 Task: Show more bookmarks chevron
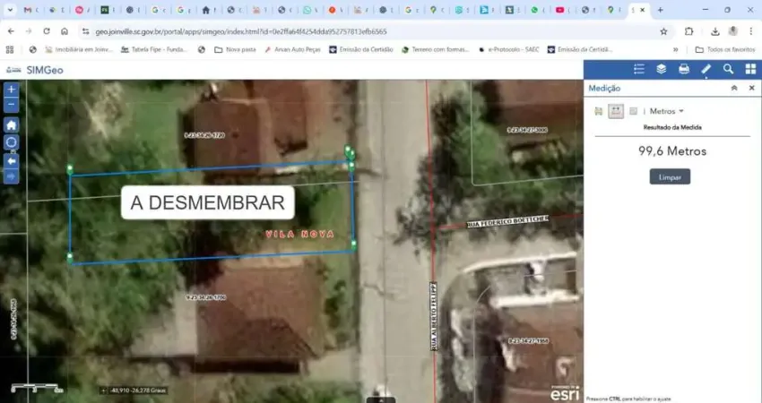(676, 49)
